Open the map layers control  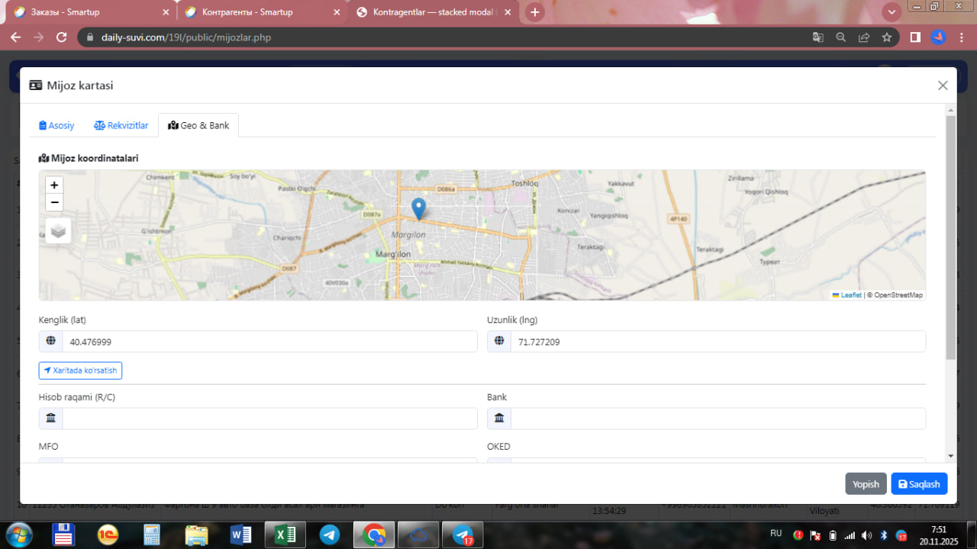[x=59, y=231]
